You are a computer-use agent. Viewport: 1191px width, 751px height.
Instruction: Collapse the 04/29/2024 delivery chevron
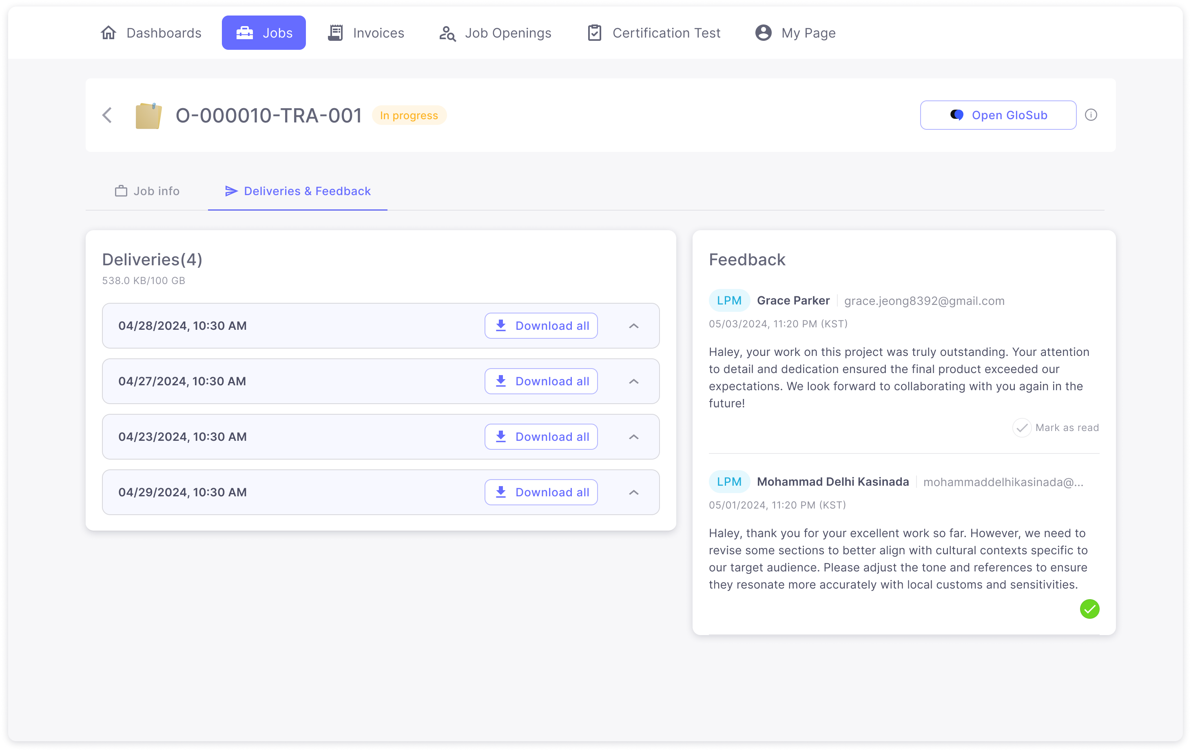(x=633, y=492)
